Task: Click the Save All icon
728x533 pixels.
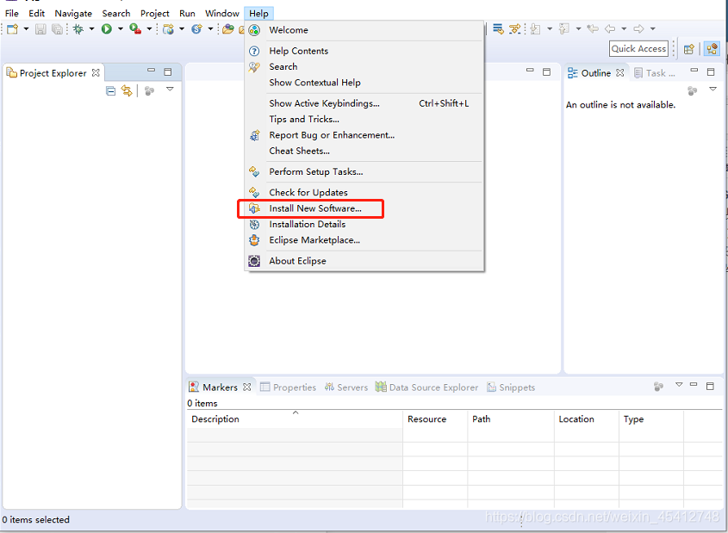Action: point(57,29)
